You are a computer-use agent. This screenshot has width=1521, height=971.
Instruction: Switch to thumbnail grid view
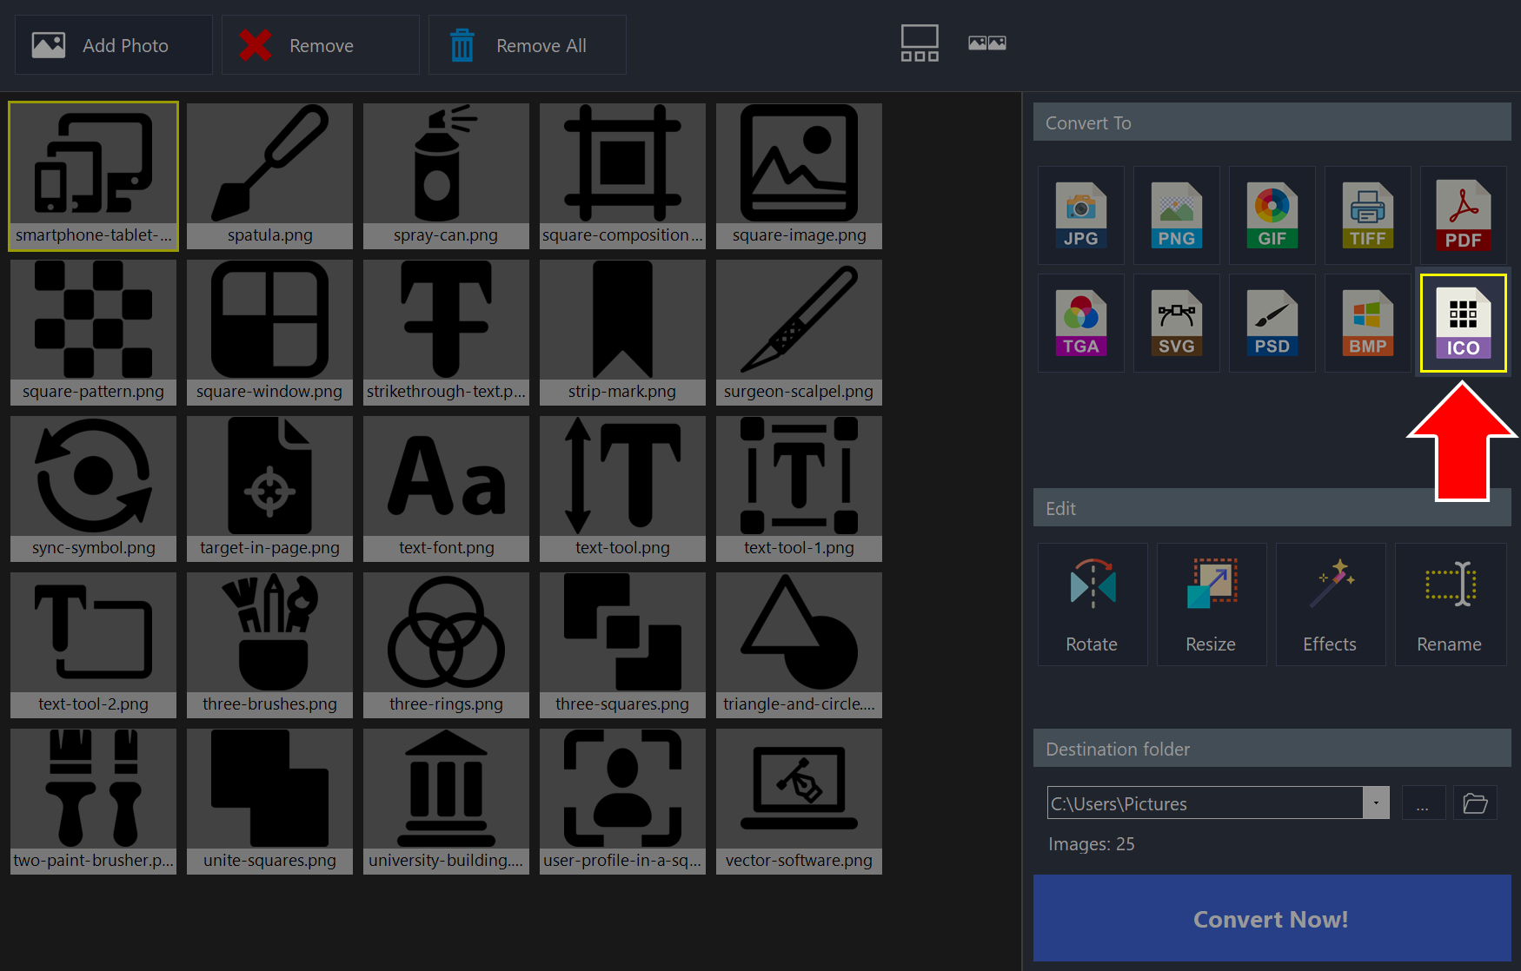[919, 43]
